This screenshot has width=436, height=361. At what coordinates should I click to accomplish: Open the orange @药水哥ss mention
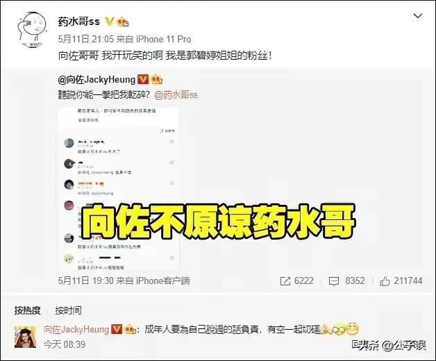point(176,95)
